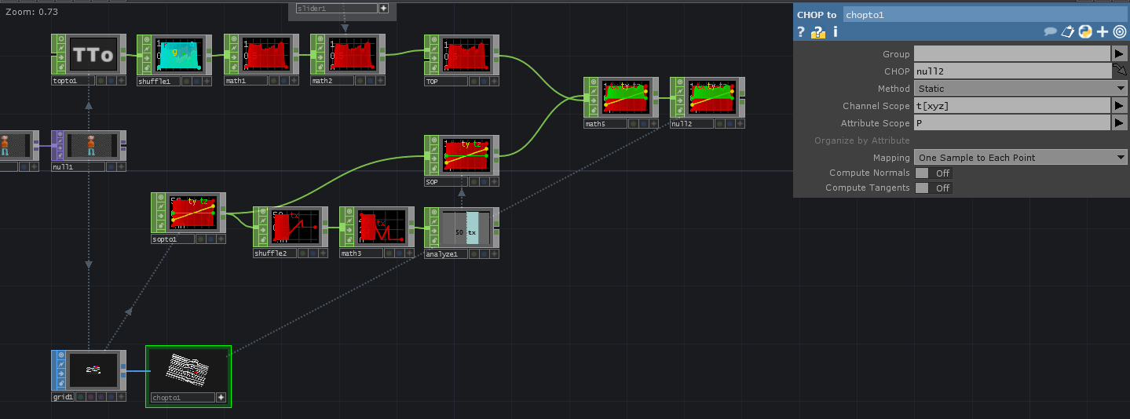Select the analyze1 node
This screenshot has height=419, width=1130.
(461, 228)
